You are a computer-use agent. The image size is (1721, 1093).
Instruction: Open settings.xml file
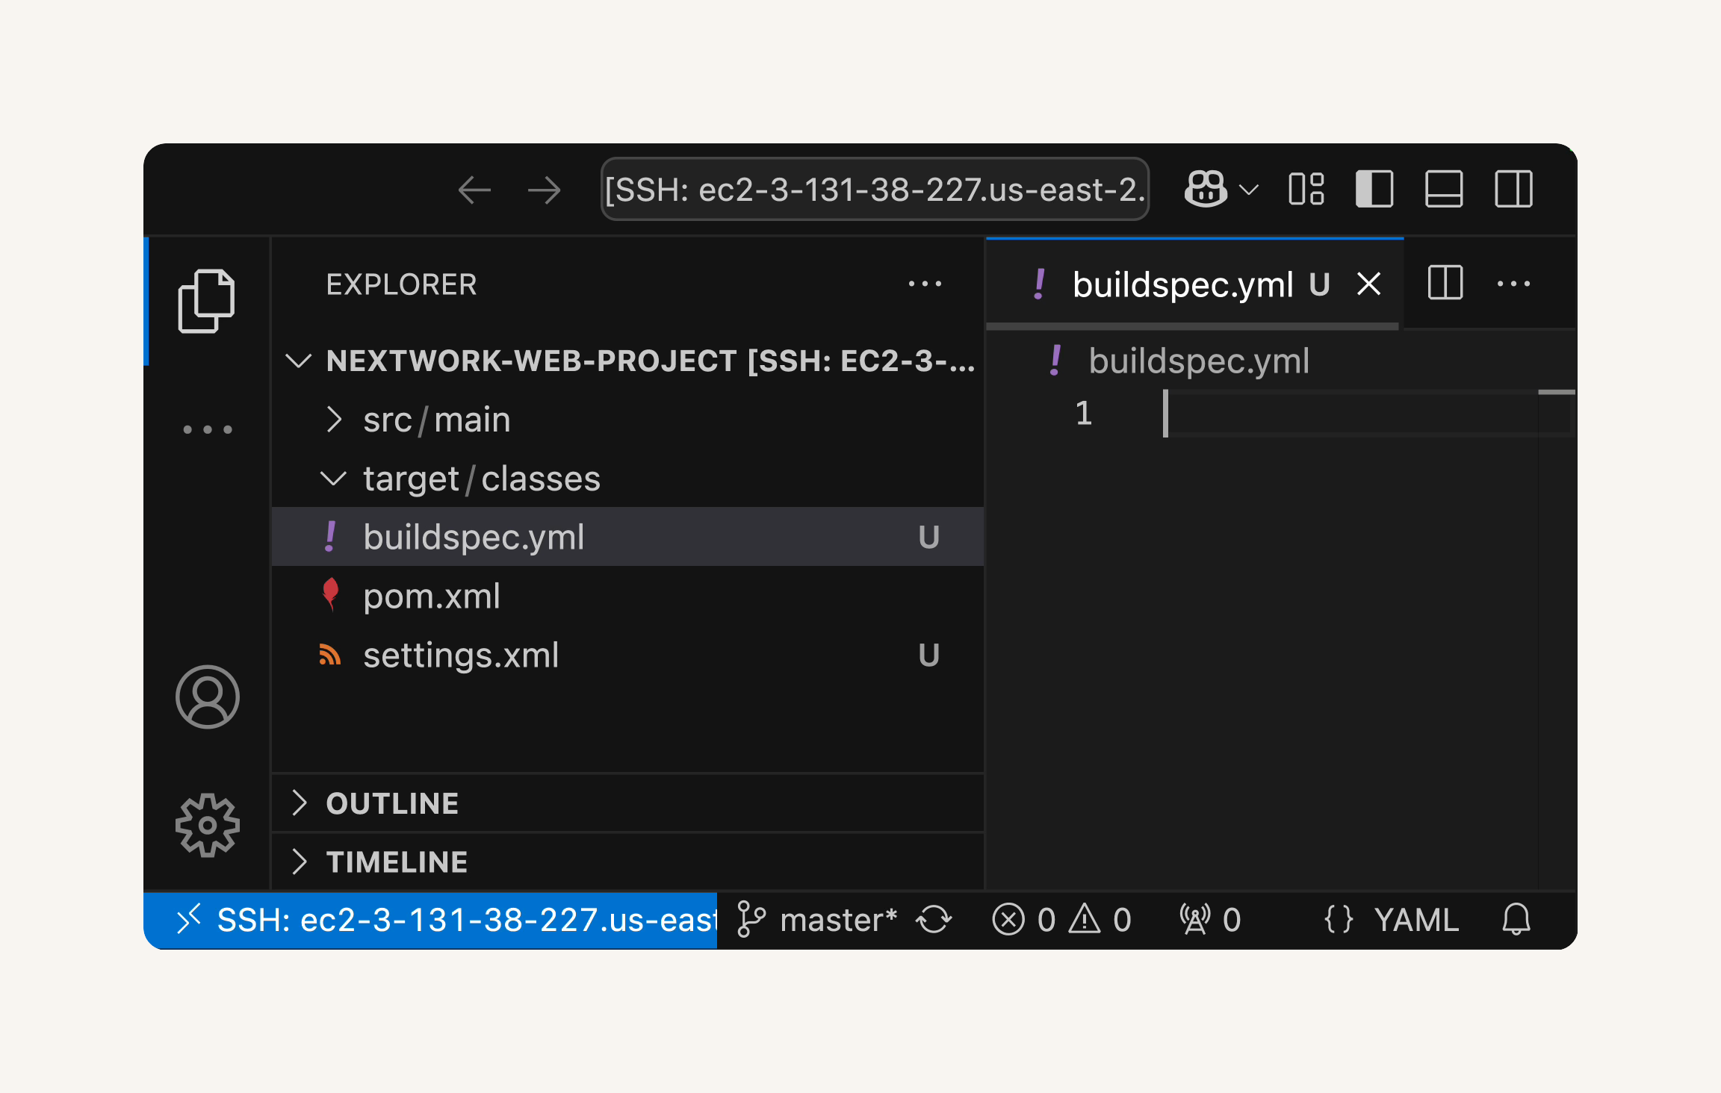[628, 655]
